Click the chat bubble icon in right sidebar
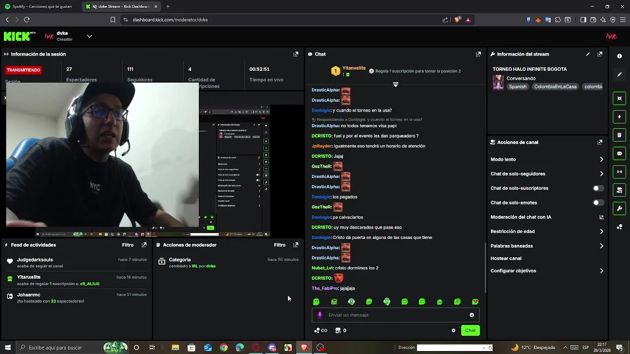The height and width of the screenshot is (354, 630). pos(619,153)
